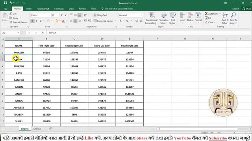Screen dimensions: 252x141
Task: Click the Cut scissors button
Action: point(13,14)
